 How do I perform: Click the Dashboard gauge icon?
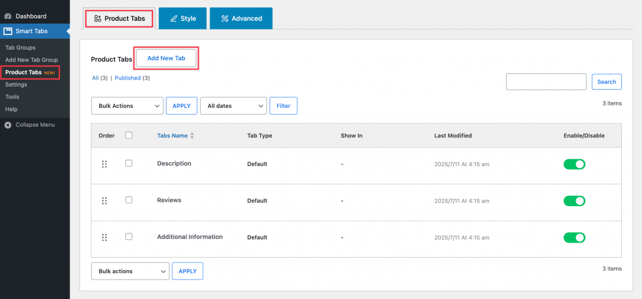[x=8, y=16]
